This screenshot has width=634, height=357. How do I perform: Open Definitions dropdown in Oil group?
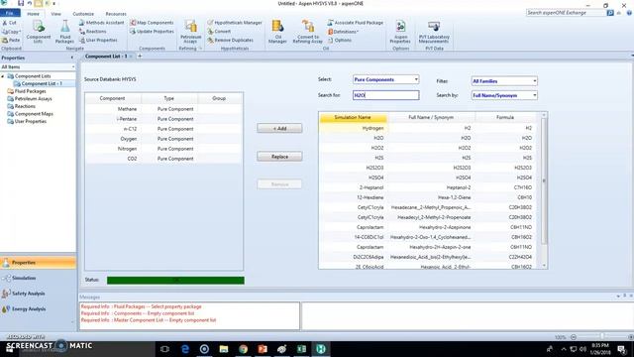pyautogui.click(x=343, y=31)
